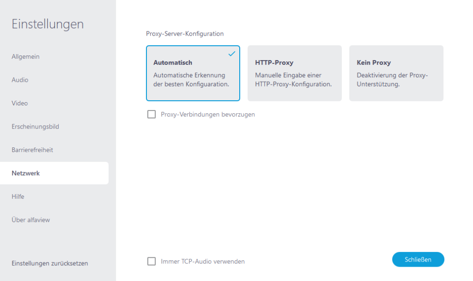
Task: Select the Netzwerk settings entry
Action: 25,173
